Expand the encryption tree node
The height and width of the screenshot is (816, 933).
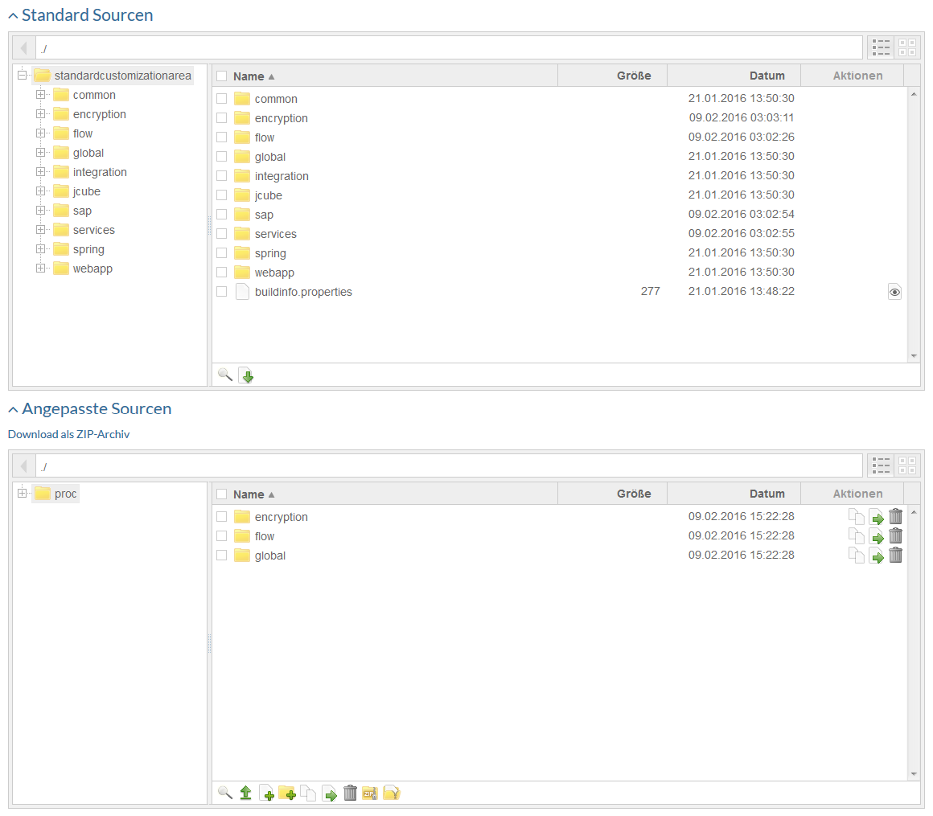pyautogui.click(x=40, y=113)
